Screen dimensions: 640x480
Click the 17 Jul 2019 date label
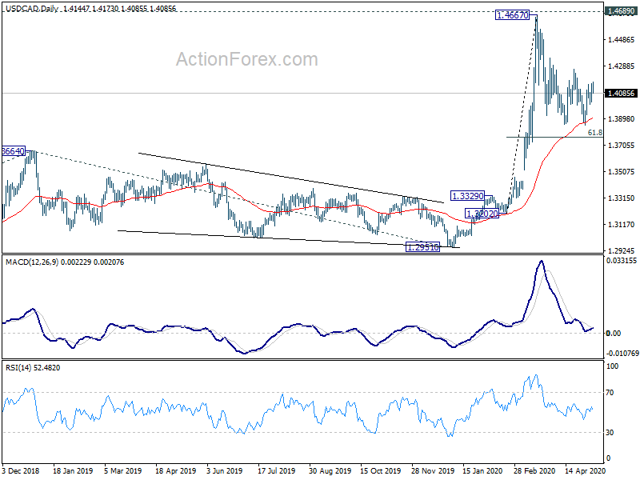(x=276, y=470)
